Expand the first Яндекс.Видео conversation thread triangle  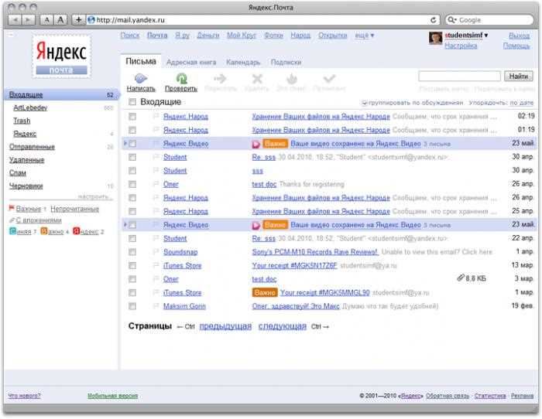tap(125, 144)
